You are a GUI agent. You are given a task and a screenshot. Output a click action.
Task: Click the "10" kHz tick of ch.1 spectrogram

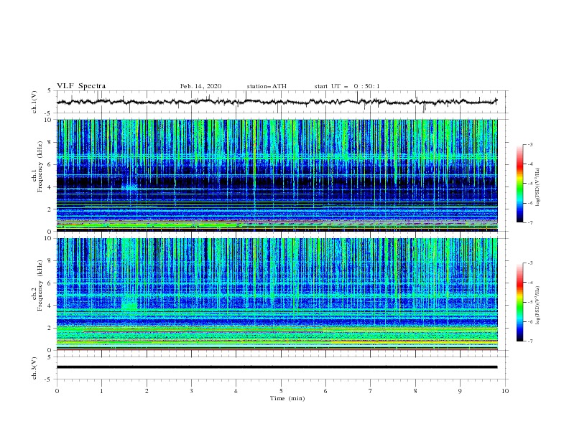coord(48,120)
